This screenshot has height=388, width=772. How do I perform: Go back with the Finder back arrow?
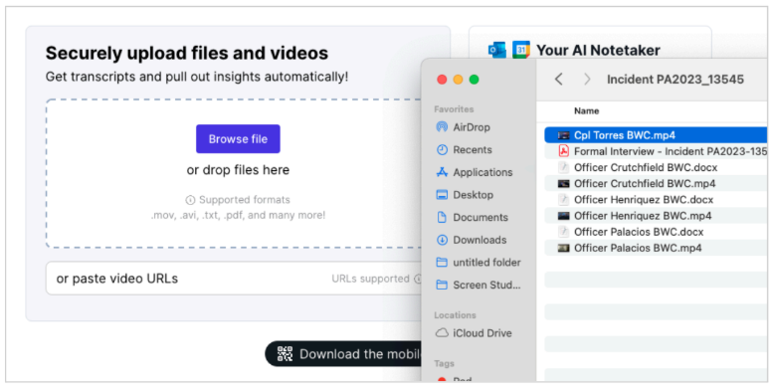(x=558, y=79)
